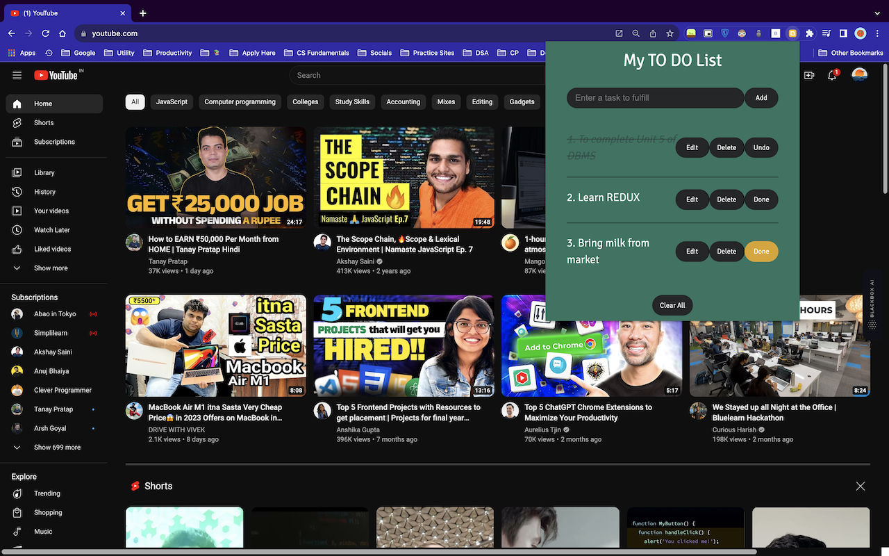Click the YouTube logo
This screenshot has height=556, width=889.
pyautogui.click(x=58, y=75)
